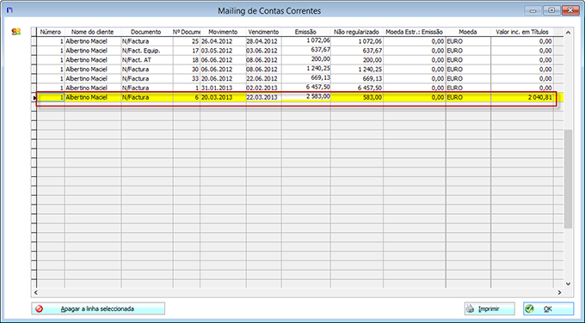Click the Apagar a linha seleccionada button
The image size is (585, 323).
tap(98, 309)
